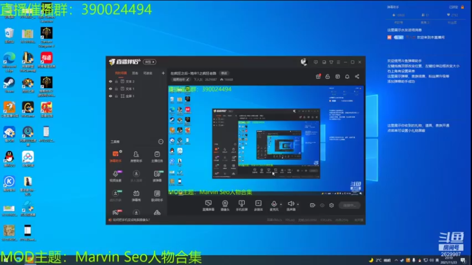Lock the 全屏 1 source layer
Image resolution: width=472 pixels, height=265 pixels.
116,96
